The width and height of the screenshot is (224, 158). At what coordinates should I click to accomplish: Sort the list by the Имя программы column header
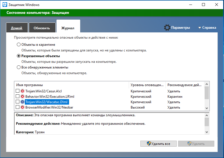71,85
